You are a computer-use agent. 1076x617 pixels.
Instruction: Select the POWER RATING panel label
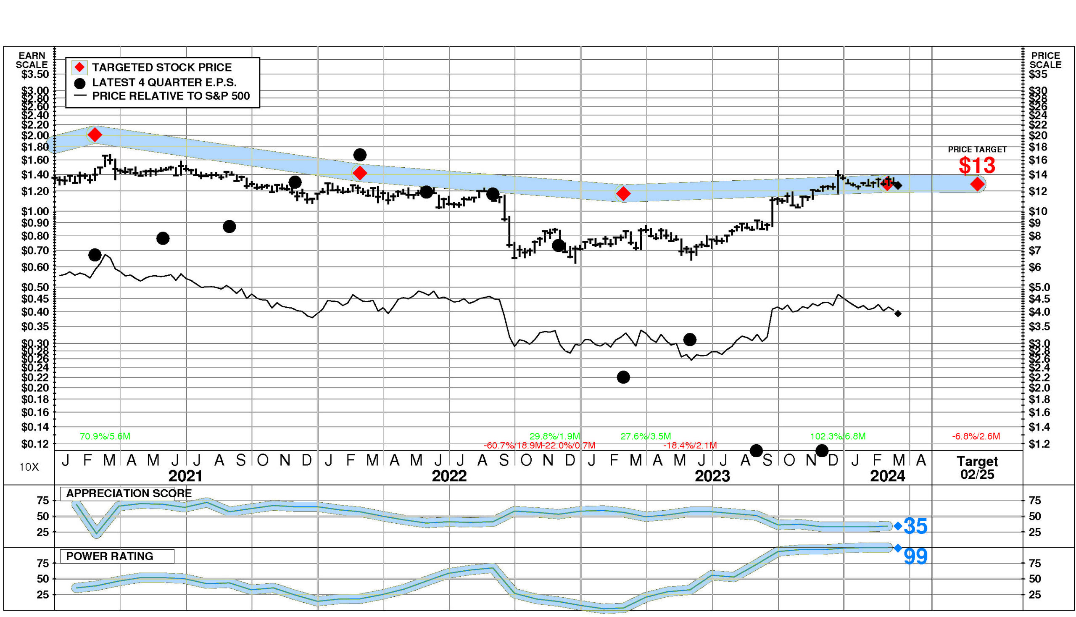(109, 556)
